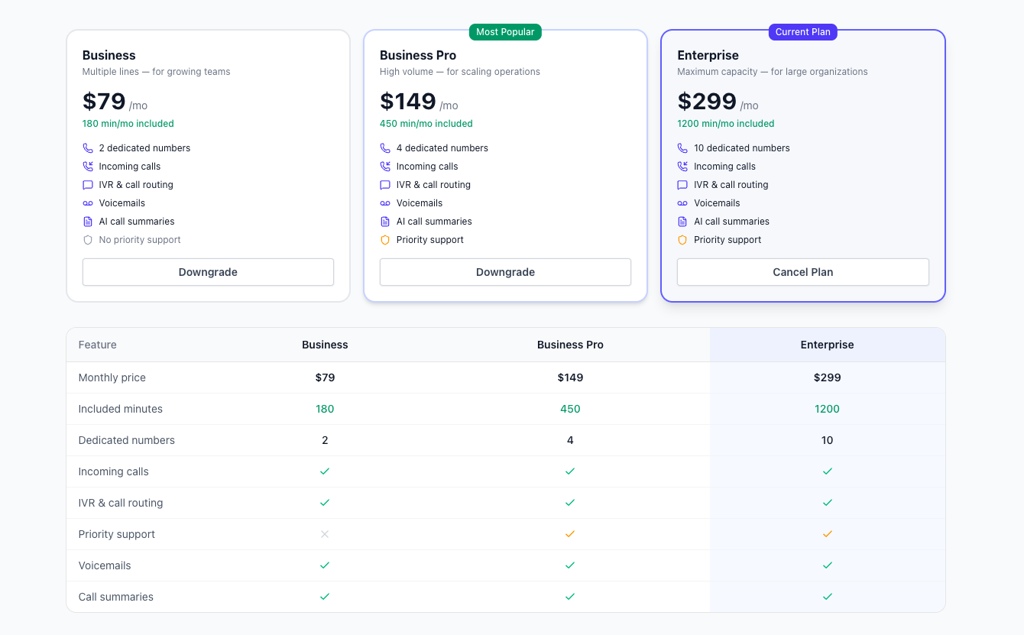Select the Enterprise column header in table
The height and width of the screenshot is (635, 1024).
coord(827,345)
